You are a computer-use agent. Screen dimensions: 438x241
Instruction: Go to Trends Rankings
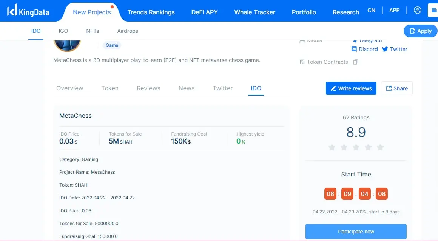[x=151, y=12]
